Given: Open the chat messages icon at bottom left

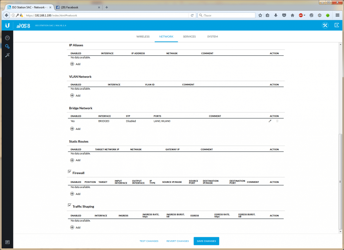Looking at the screenshot, I should click(x=7, y=242).
